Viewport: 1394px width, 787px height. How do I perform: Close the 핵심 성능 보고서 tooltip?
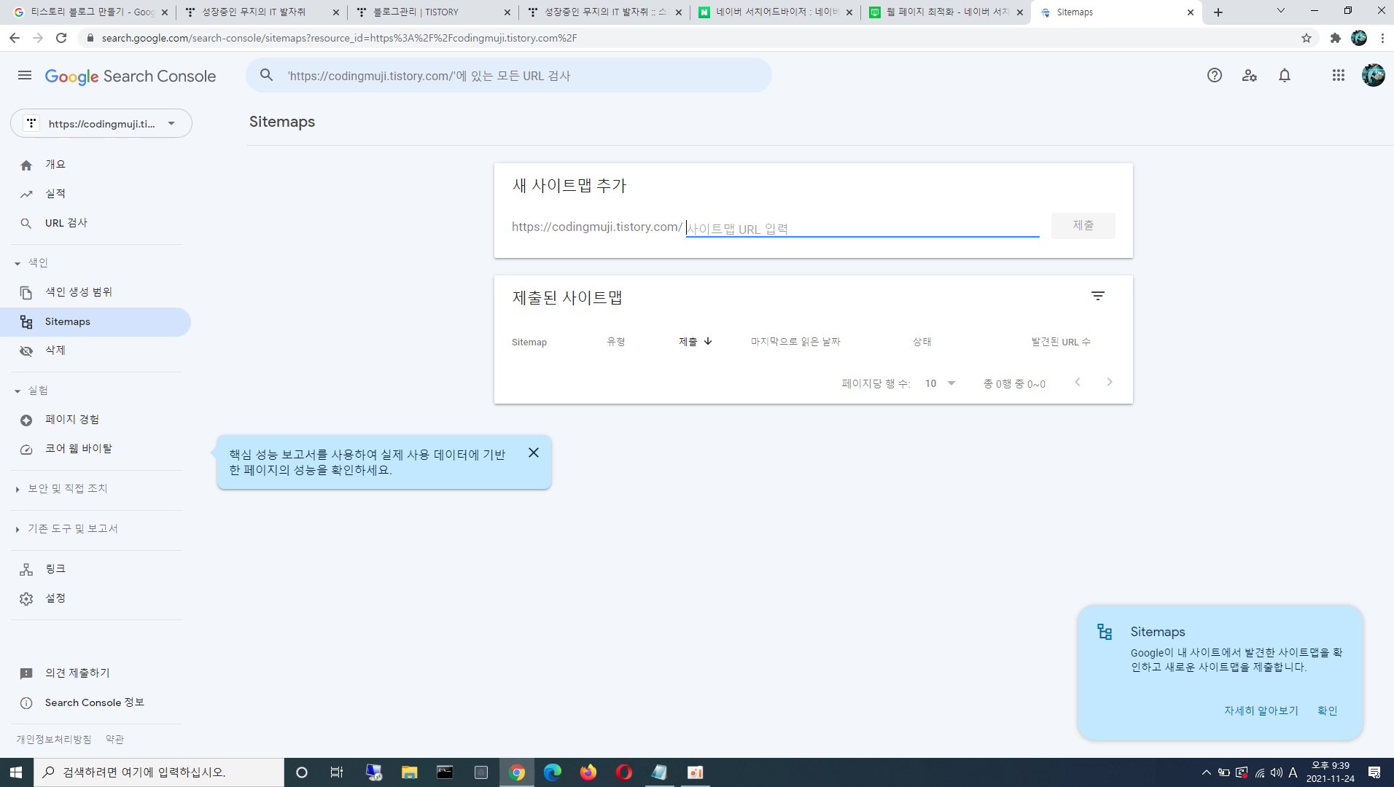click(534, 453)
